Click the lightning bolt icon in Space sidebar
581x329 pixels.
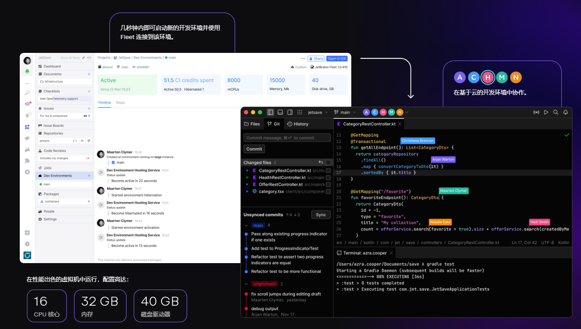[27, 115]
